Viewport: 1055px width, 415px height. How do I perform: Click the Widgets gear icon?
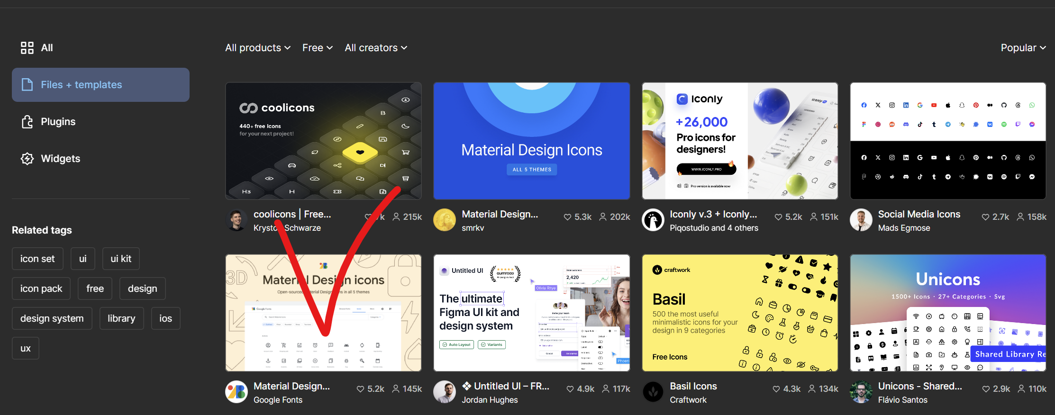pyautogui.click(x=27, y=159)
